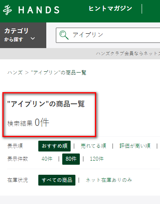This screenshot has width=160, height=204.
Task: Select すべての商品 stock filter
Action: [57, 180]
